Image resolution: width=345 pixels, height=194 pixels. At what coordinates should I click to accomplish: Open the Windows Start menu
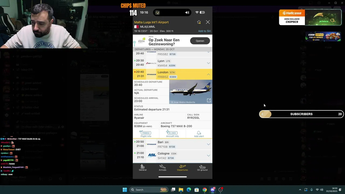click(x=125, y=190)
